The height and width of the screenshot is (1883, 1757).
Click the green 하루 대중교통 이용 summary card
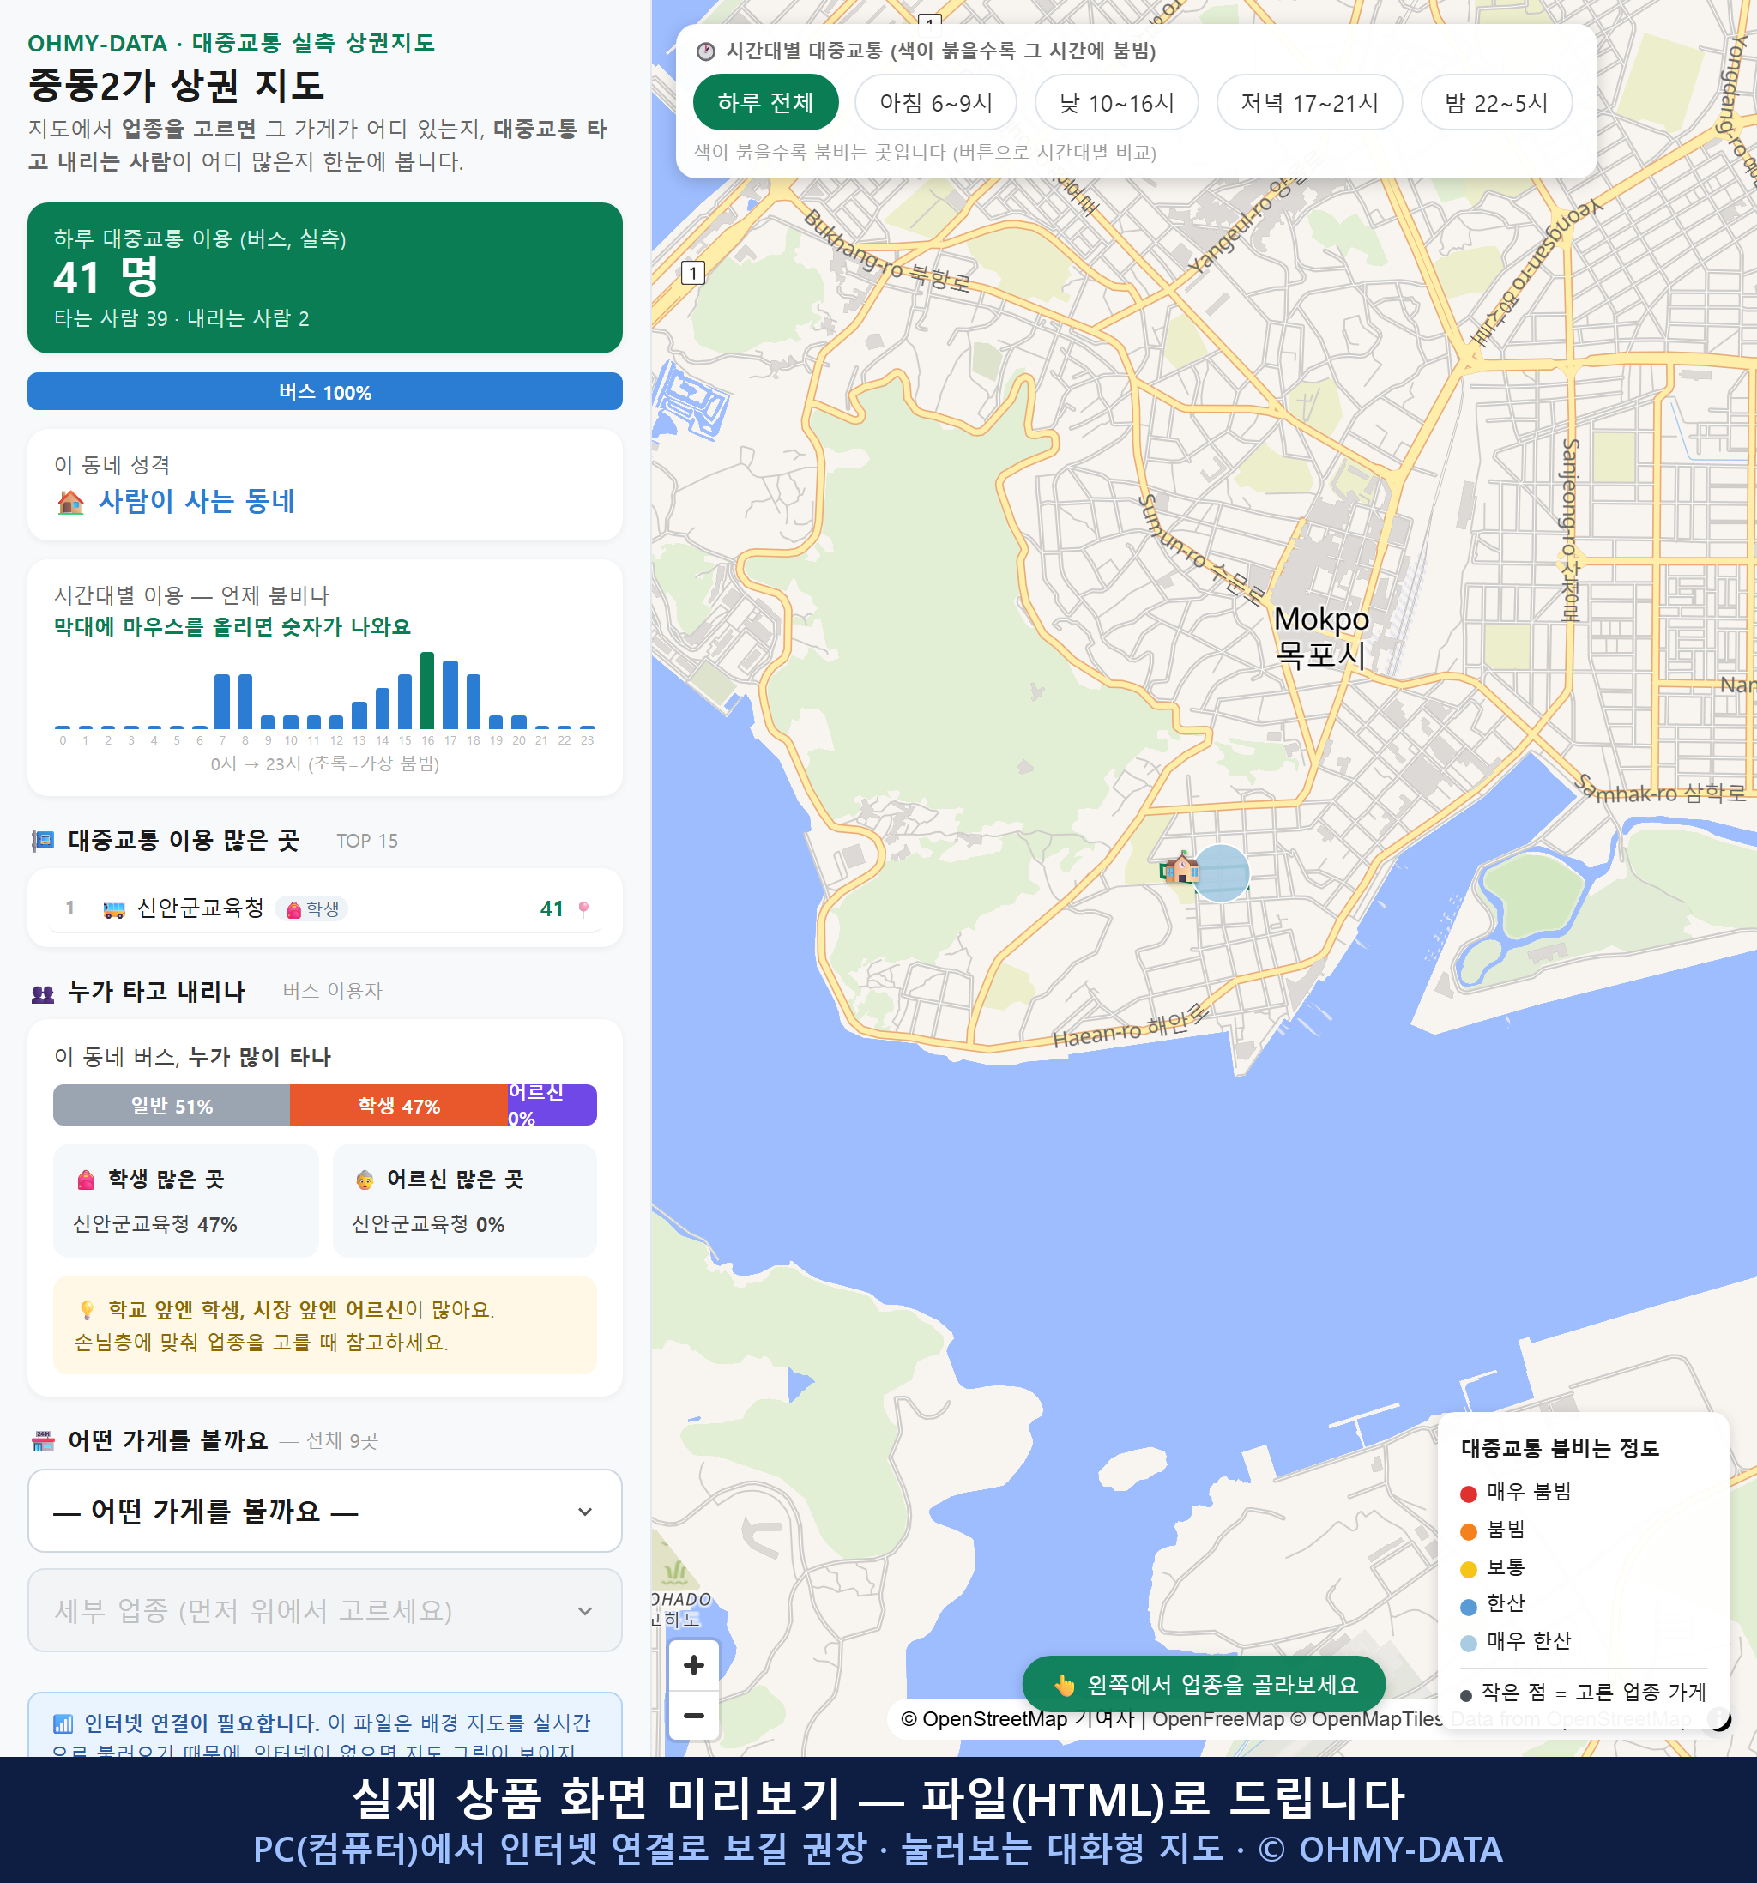pos(325,278)
